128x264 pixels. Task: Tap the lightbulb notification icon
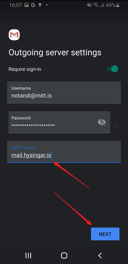pyautogui.click(x=40, y=5)
